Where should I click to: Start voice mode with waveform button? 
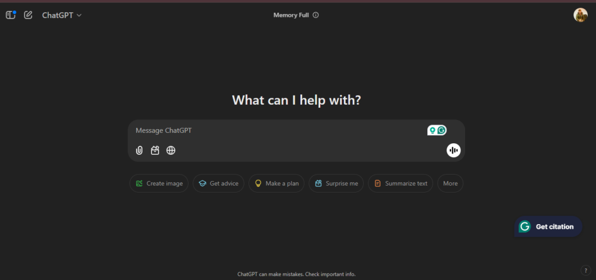pyautogui.click(x=453, y=150)
